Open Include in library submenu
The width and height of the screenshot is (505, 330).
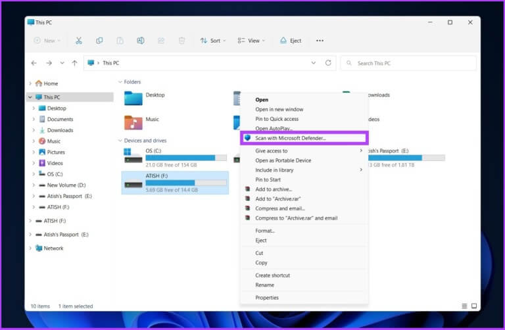(304, 170)
